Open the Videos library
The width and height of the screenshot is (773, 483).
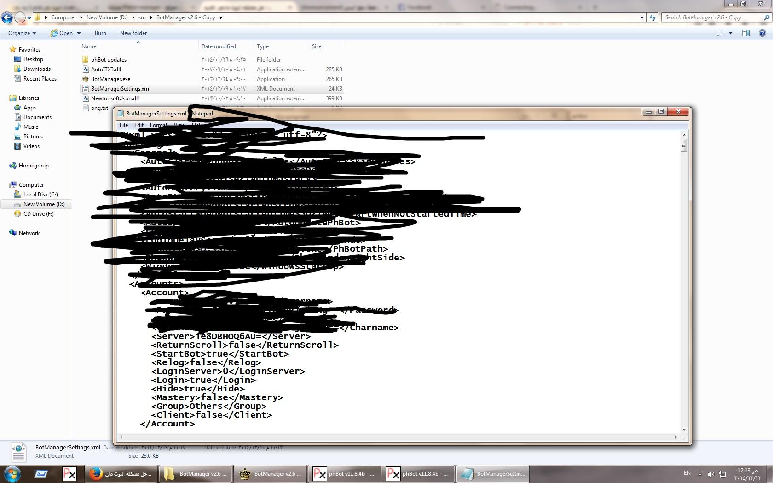(x=31, y=146)
